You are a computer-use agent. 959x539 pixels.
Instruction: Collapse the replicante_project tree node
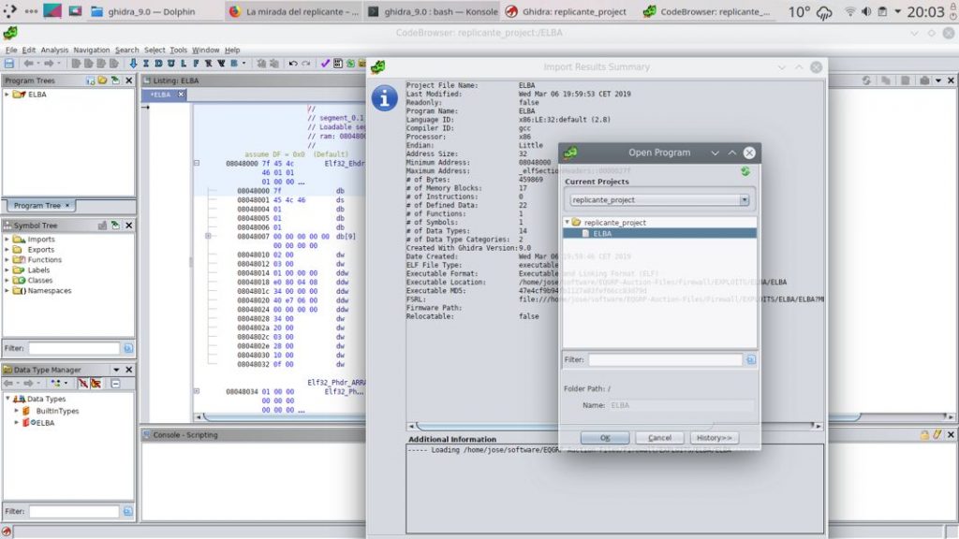point(567,223)
